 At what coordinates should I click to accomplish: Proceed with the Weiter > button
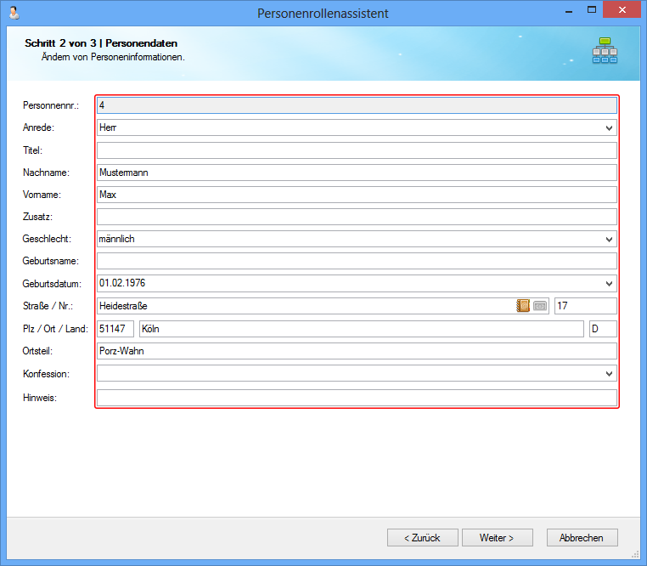(498, 537)
